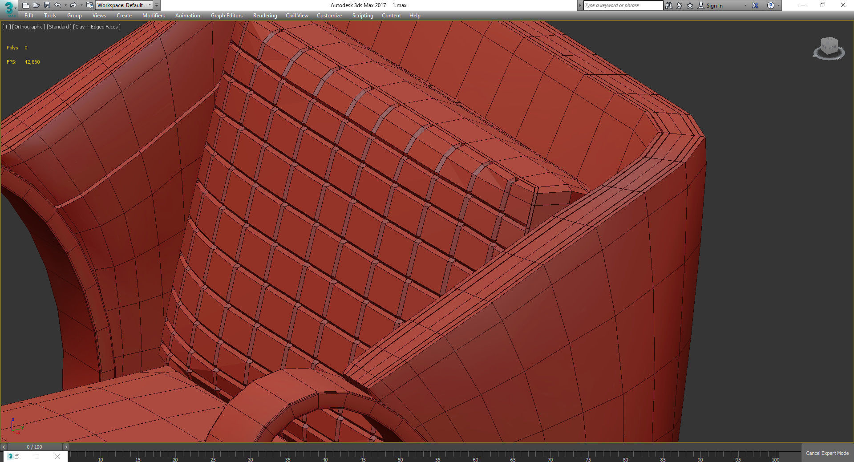Expand the Help dropdown arrow
This screenshot has width=854, height=462.
point(778,5)
